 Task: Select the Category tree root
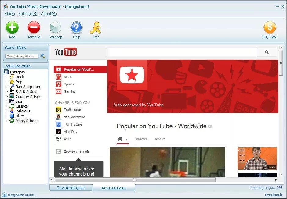[18, 72]
